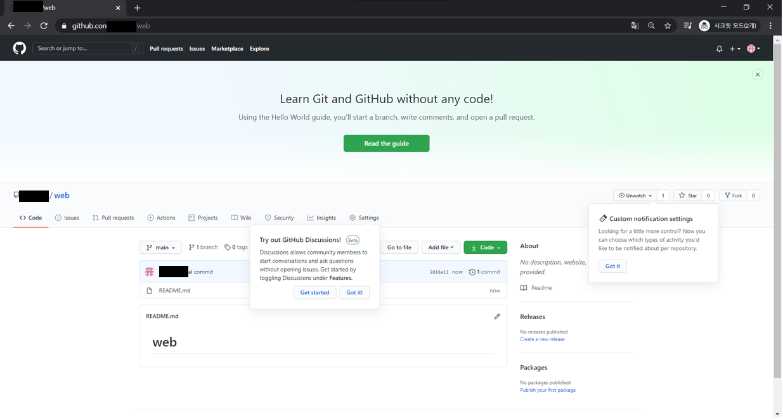
Task: Click Create a new release
Action: (x=542, y=339)
